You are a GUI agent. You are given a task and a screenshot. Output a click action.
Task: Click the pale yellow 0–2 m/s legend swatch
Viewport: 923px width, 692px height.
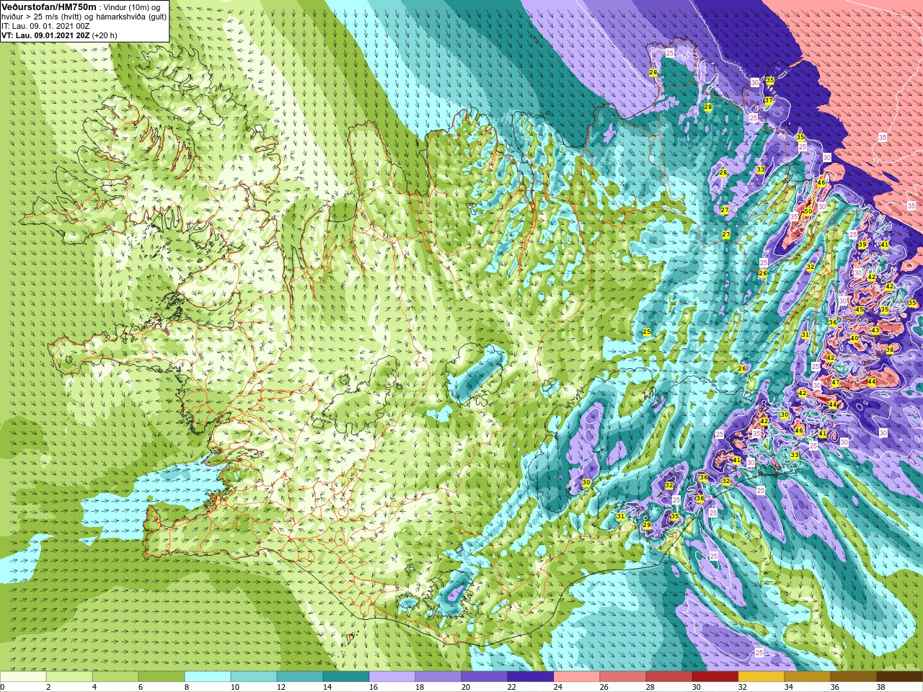[23, 677]
